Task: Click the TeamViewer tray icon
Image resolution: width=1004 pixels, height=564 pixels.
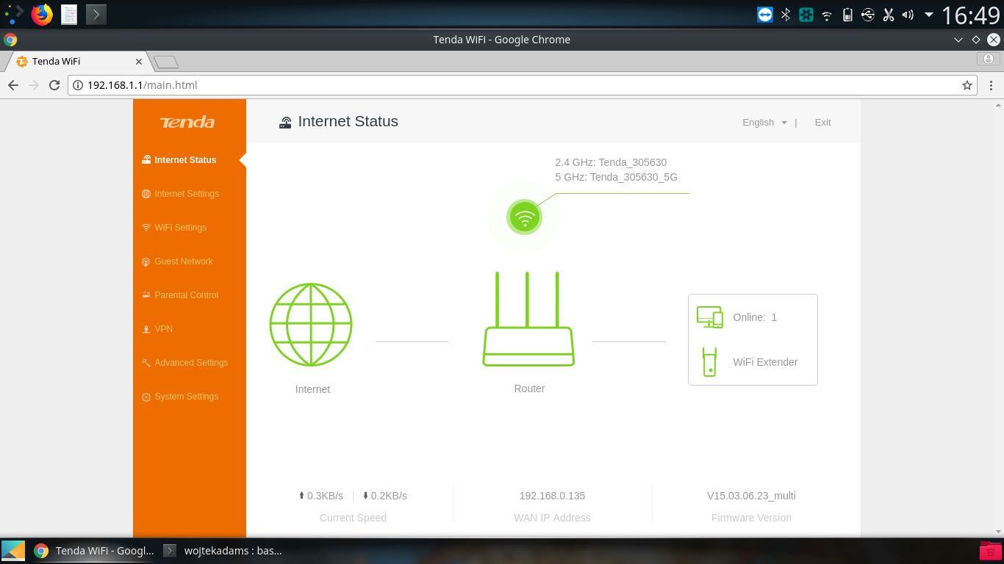Action: [765, 14]
